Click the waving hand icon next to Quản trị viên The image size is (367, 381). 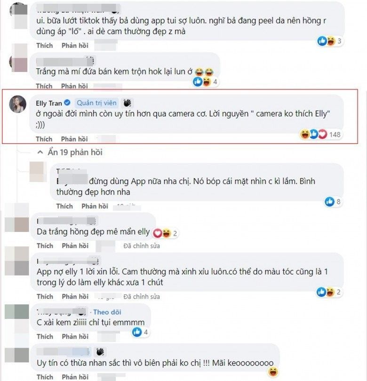[x=127, y=103]
